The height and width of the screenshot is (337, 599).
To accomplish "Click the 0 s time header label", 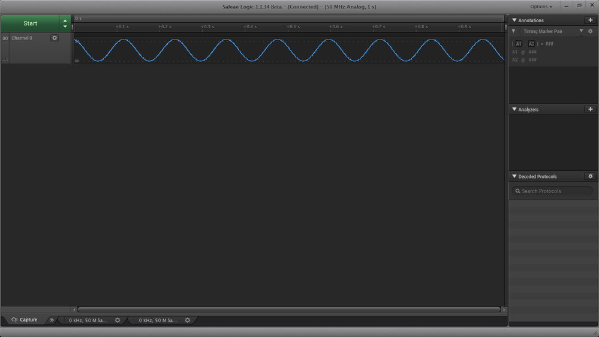I will tap(79, 19).
